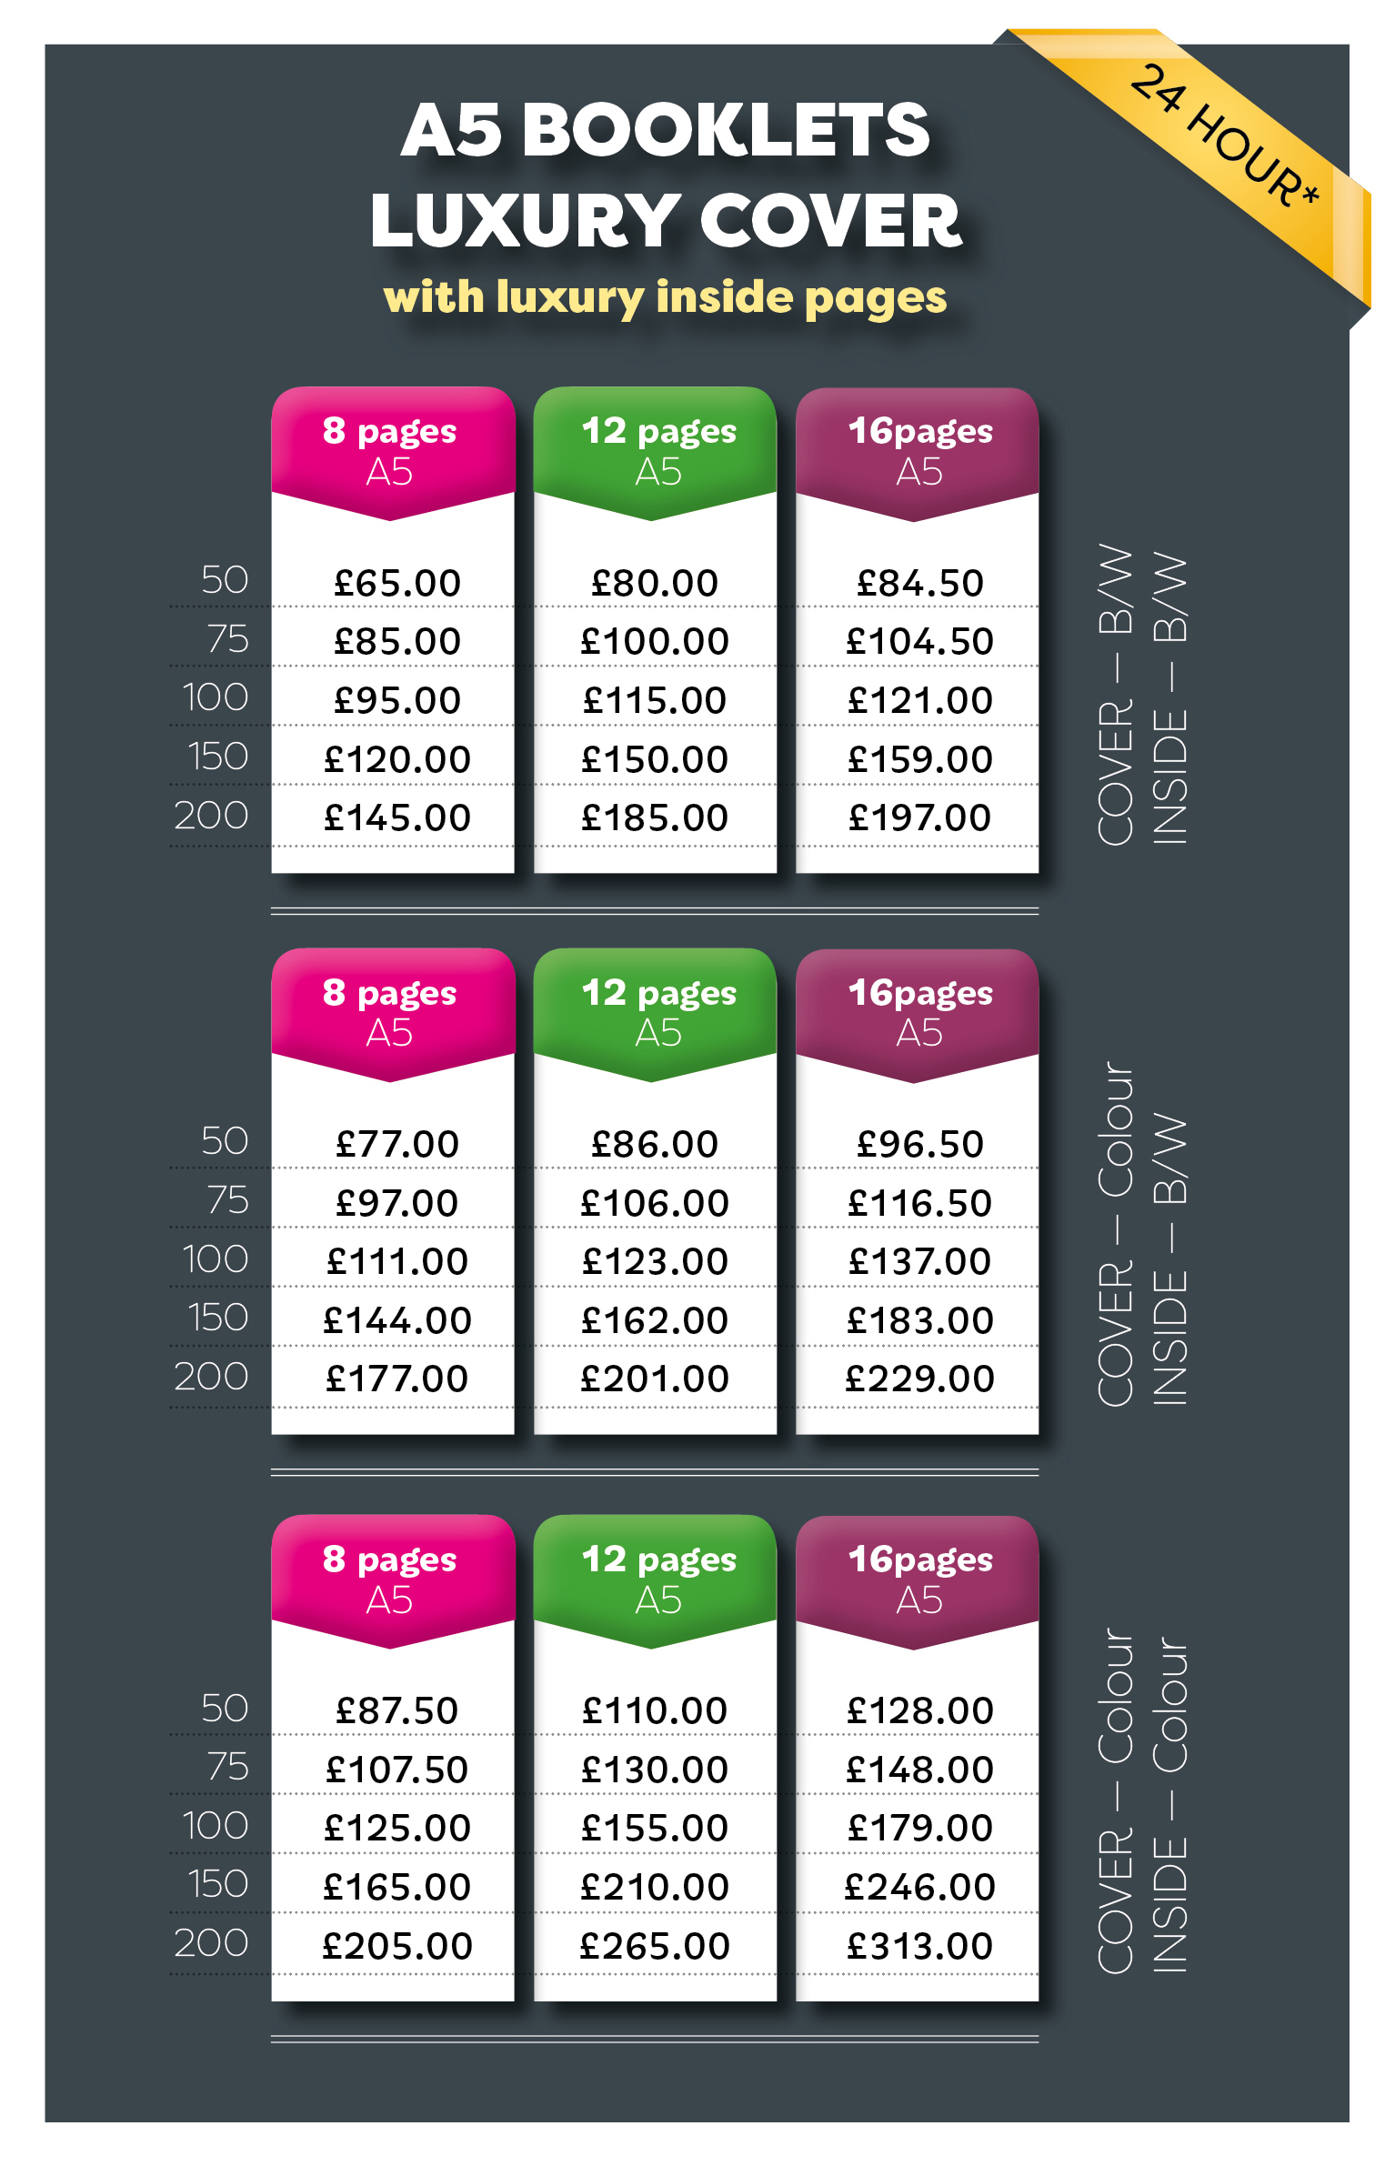Pick the £313.00 price
Image resolution: width=1395 pixels, height=2166 pixels.
coord(919,1946)
